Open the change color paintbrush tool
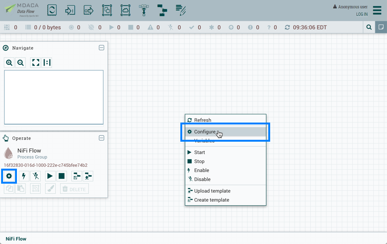 (50, 189)
